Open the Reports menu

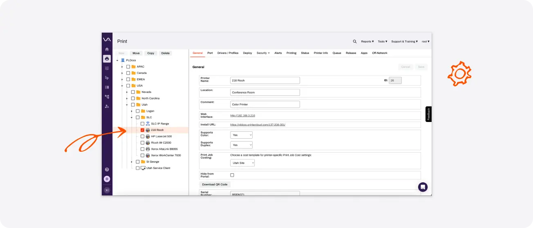click(x=367, y=41)
